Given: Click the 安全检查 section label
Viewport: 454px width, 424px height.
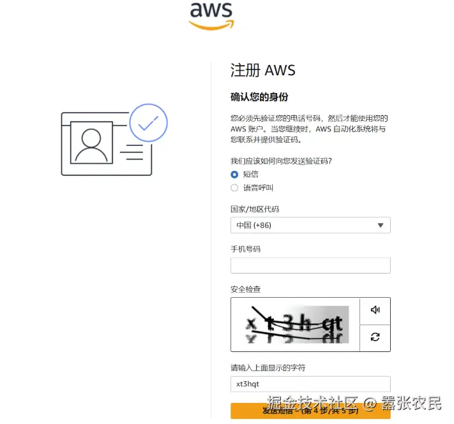Looking at the screenshot, I should point(246,289).
